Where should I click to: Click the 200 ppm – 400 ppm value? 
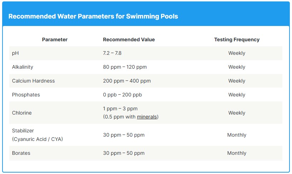(127, 81)
